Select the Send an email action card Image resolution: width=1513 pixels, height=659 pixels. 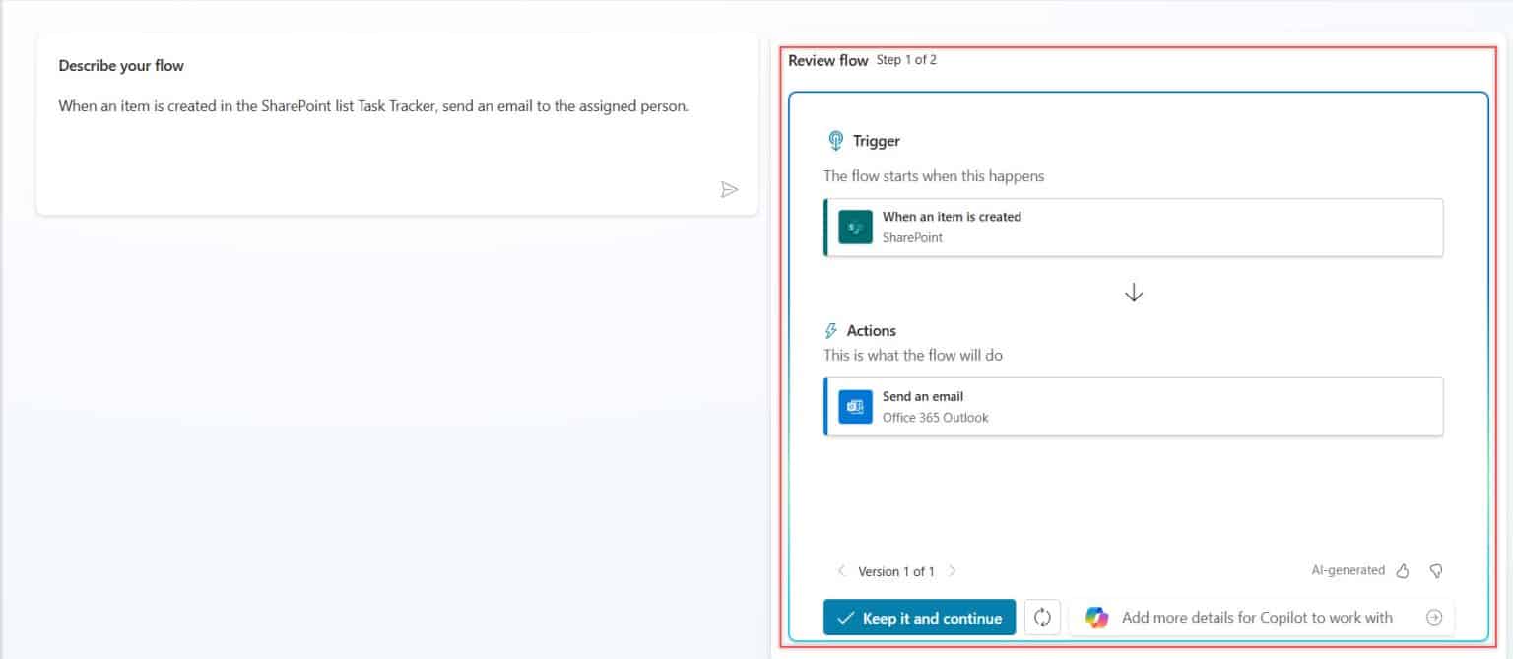click(1133, 407)
